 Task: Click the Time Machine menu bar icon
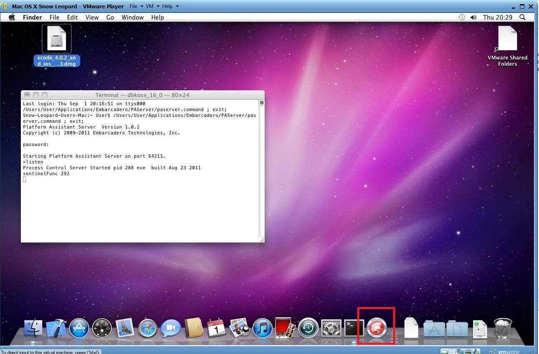[461, 17]
